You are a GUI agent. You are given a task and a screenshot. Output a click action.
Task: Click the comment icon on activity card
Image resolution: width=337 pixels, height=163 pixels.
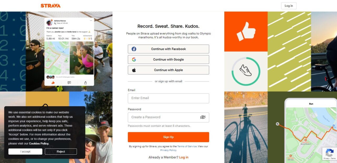pos(69,83)
